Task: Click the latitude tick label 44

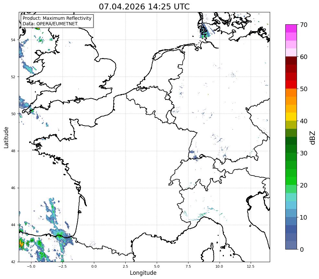Action: (13, 225)
